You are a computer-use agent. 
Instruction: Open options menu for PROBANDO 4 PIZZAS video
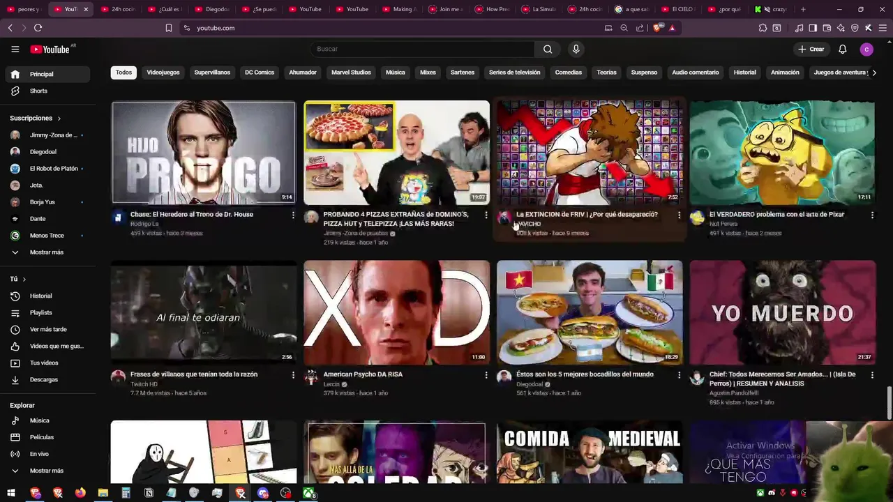(486, 215)
